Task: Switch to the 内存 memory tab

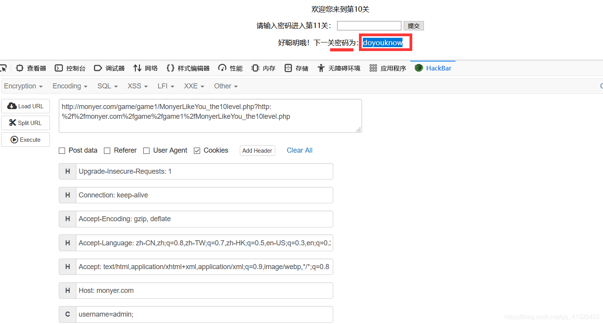Action: [x=264, y=68]
